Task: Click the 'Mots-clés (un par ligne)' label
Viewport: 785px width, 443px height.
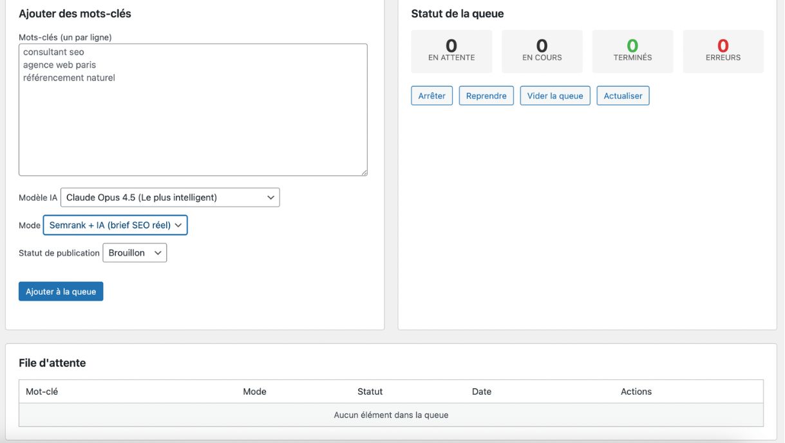Action: coord(65,37)
